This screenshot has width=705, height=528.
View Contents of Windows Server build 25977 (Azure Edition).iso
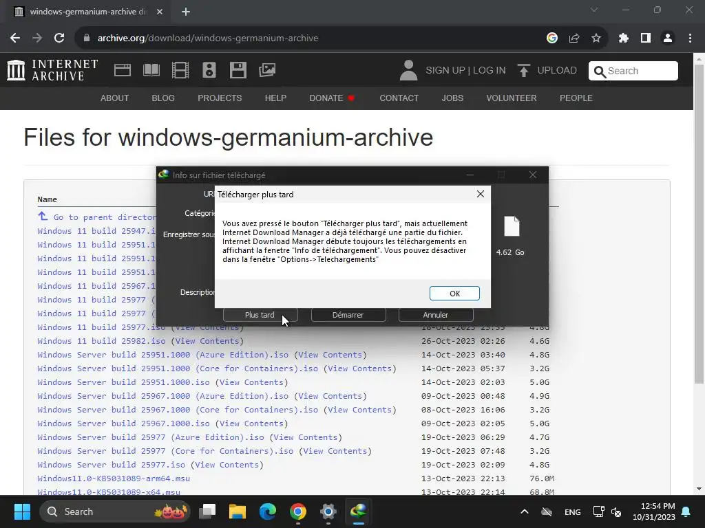point(306,437)
